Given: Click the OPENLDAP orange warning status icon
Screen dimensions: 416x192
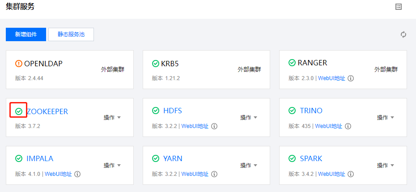Looking at the screenshot, I should [18, 64].
